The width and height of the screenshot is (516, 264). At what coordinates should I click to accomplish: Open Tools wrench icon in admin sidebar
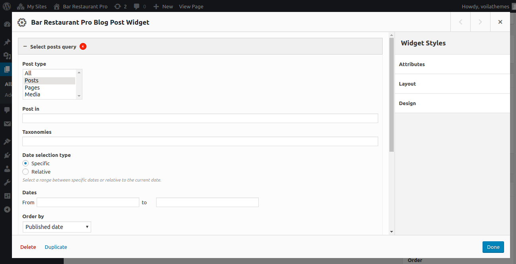coord(7,182)
